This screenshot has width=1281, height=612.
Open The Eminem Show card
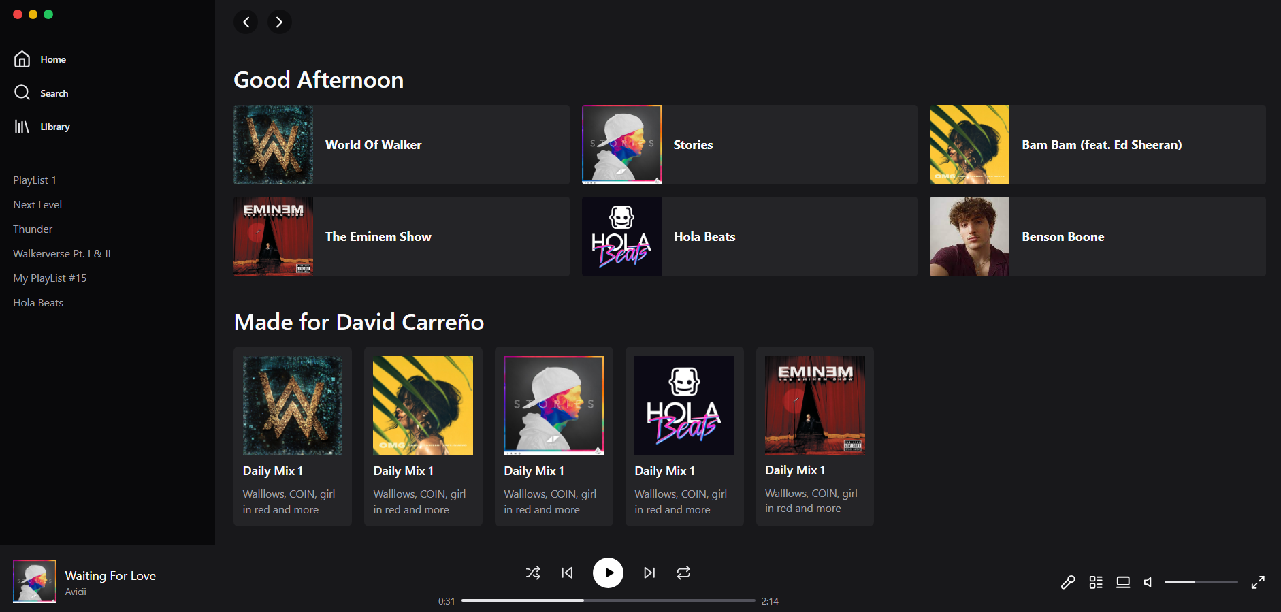point(401,236)
